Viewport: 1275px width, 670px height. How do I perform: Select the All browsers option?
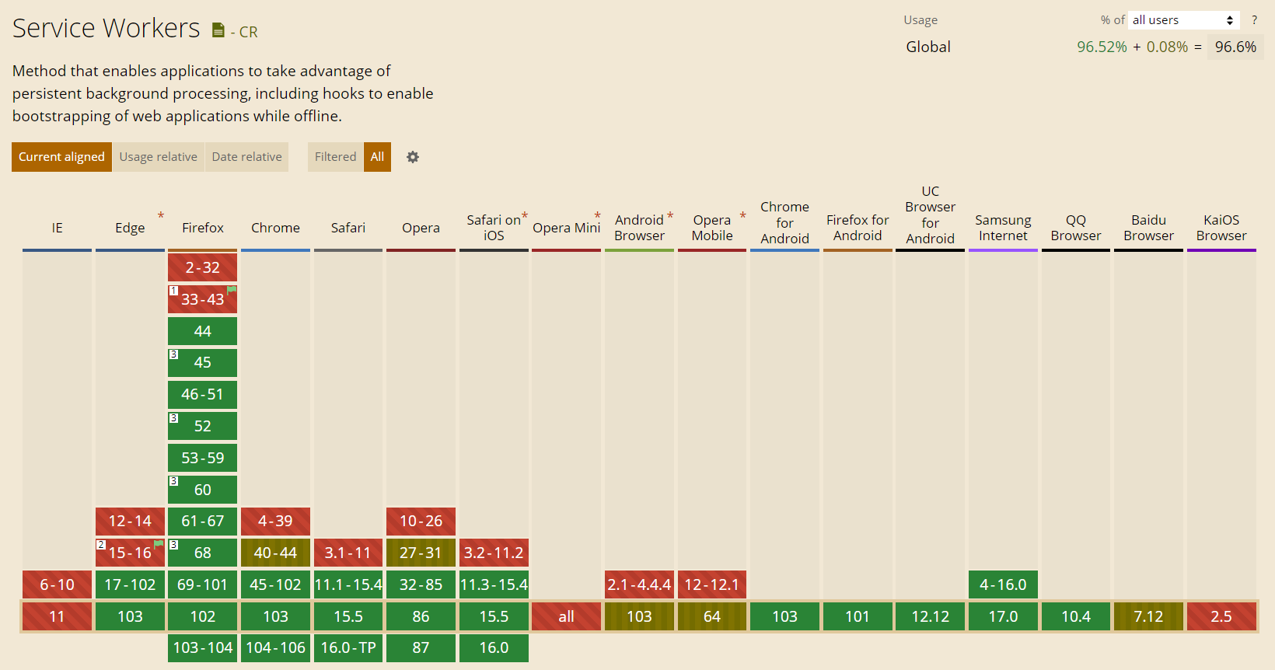[377, 157]
